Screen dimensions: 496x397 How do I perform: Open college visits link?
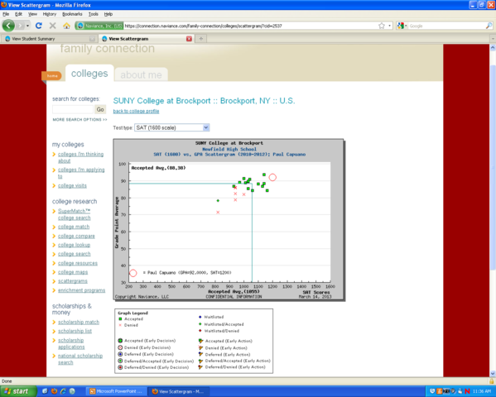pyautogui.click(x=72, y=185)
